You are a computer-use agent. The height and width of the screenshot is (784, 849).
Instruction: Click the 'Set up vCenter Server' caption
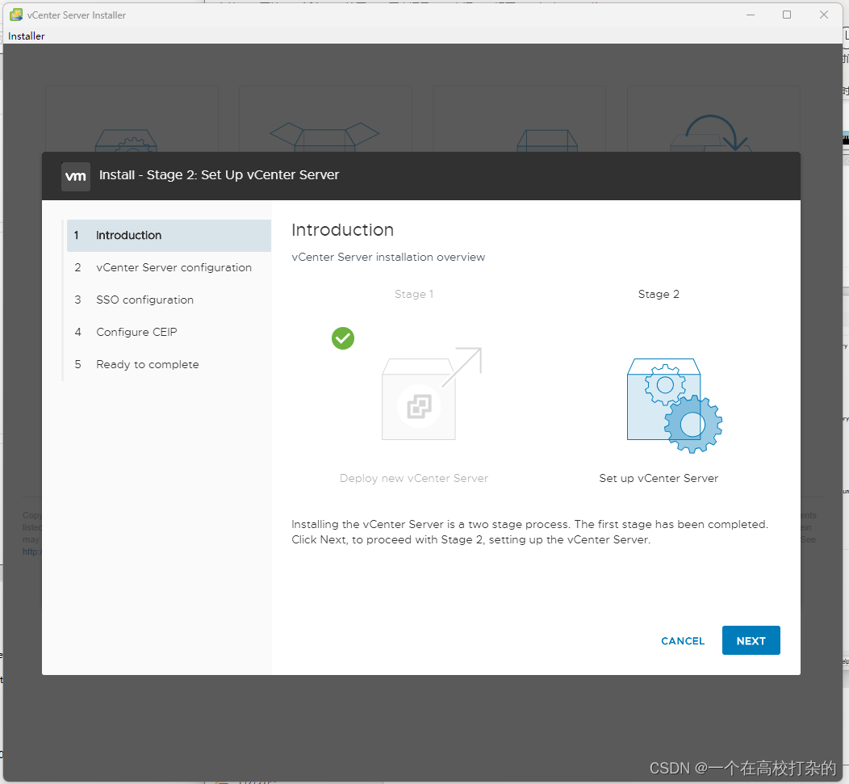(659, 478)
